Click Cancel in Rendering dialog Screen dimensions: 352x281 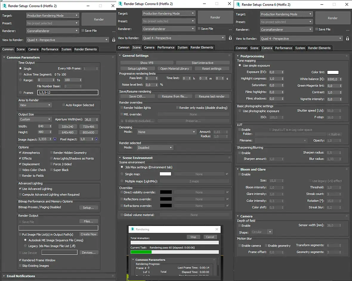210,237
